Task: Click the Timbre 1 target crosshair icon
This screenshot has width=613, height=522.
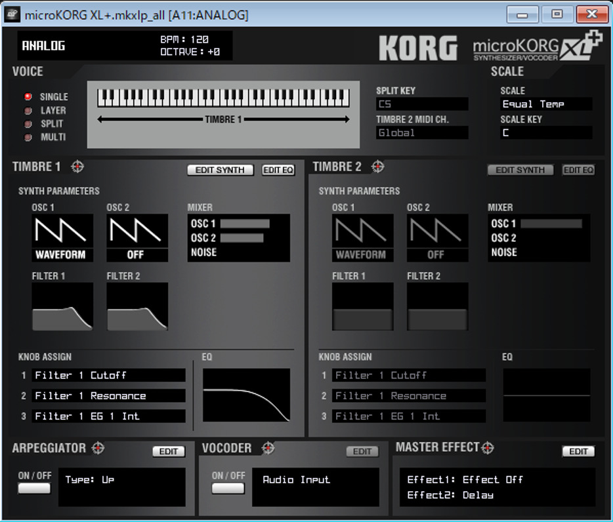Action: point(77,167)
